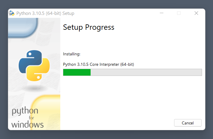Viewport: 213px width, 139px height.
Task: Click the yellow snake of the Python logo
Action: pos(39,71)
